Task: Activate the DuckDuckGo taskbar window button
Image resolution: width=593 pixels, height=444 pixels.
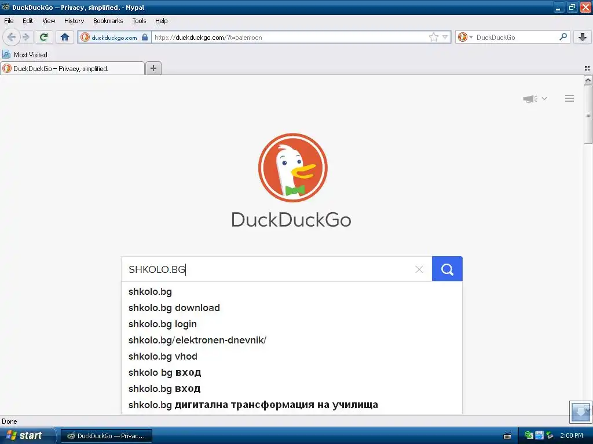Action: click(x=107, y=436)
